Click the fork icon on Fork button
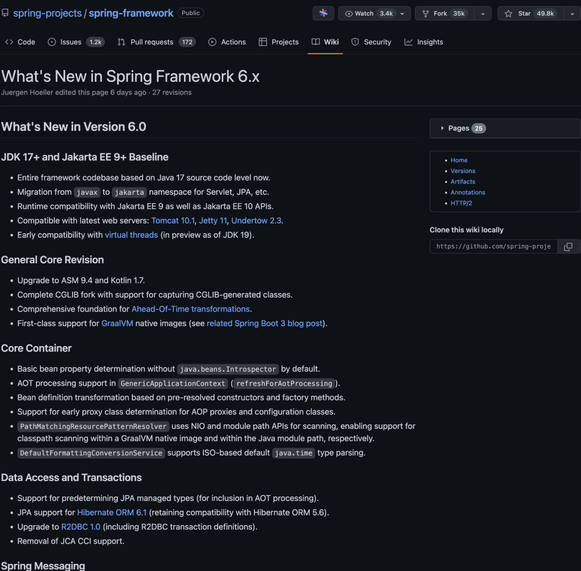Image resolution: width=581 pixels, height=571 pixels. pos(426,13)
